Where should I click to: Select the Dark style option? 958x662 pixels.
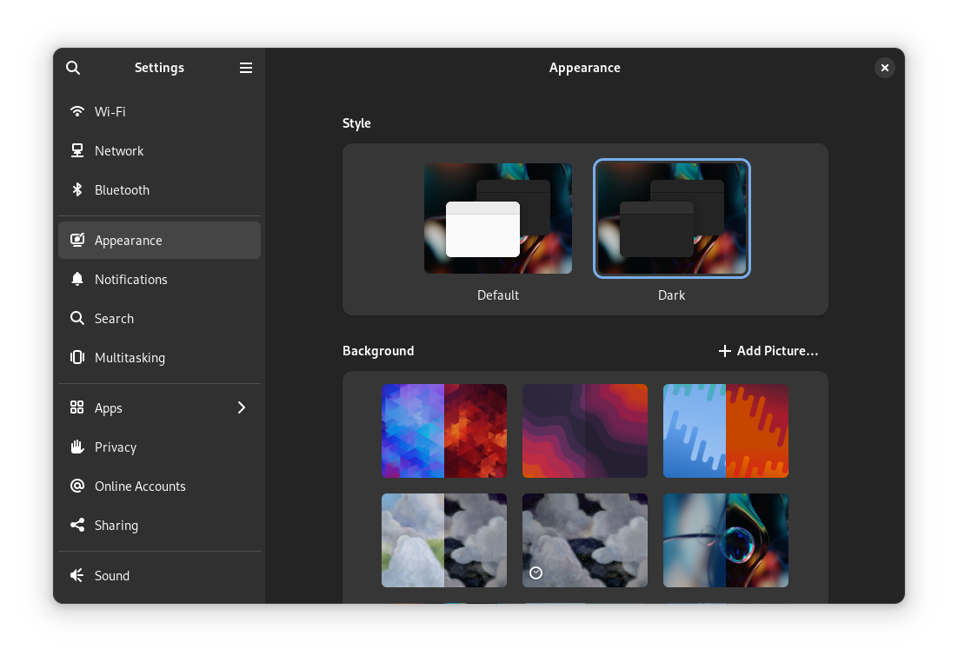671,219
